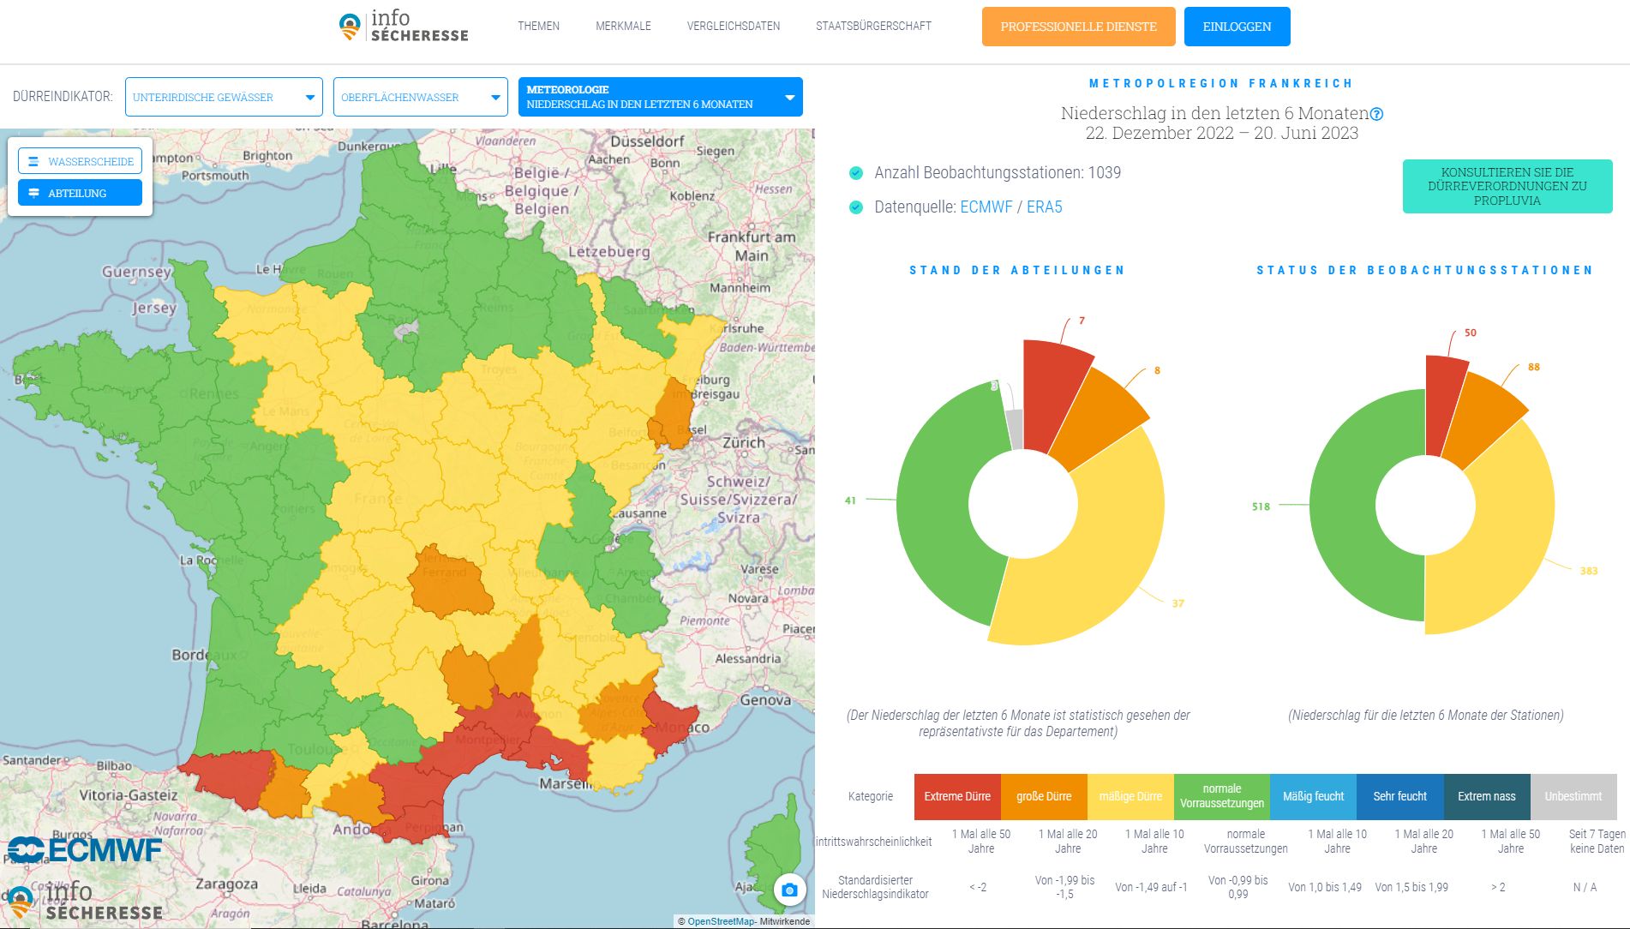
Task: Open the Unterirdische Gewässer dropdown
Action: click(x=224, y=97)
